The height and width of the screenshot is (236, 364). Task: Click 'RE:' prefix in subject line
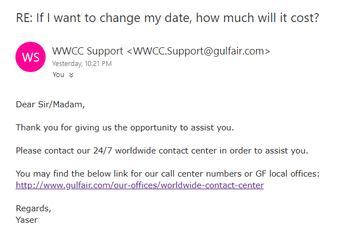(x=24, y=18)
